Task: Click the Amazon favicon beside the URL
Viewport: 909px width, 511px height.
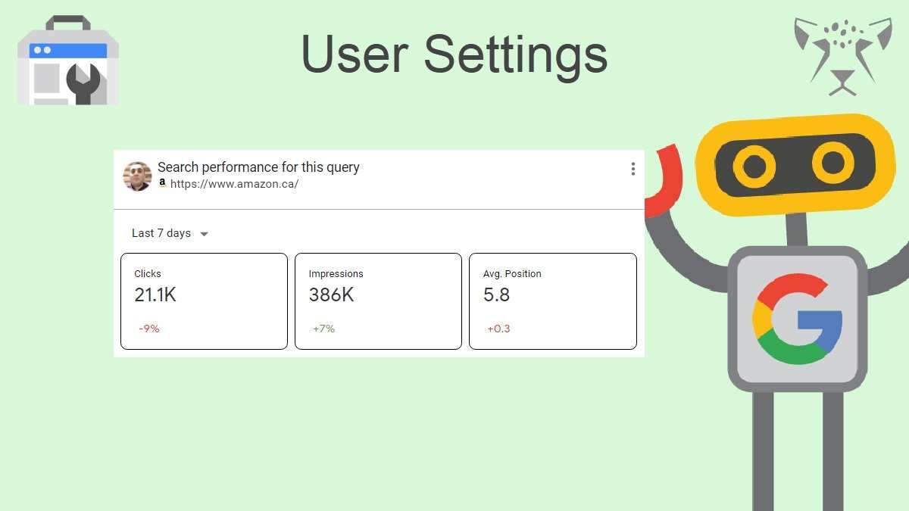Action: pyautogui.click(x=162, y=183)
